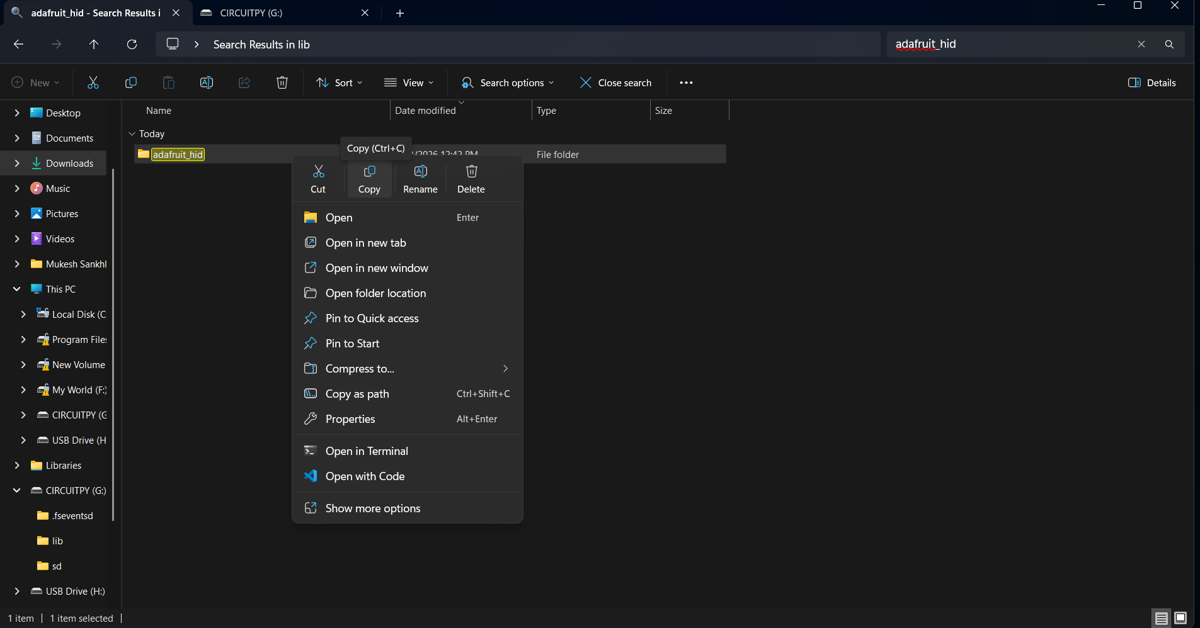
Task: Choose Open in new tab
Action: (408, 242)
